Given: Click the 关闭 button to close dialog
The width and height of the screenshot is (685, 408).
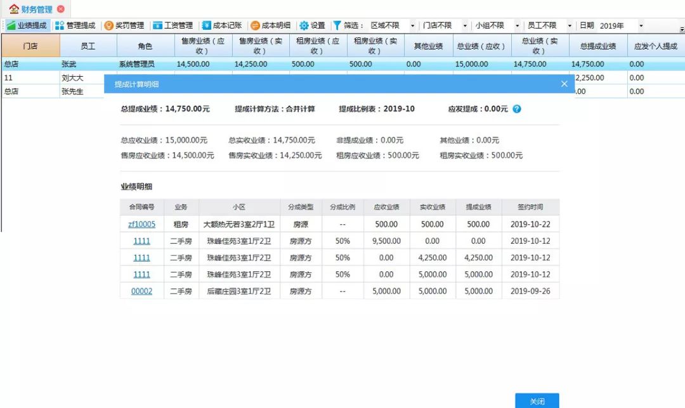Looking at the screenshot, I should 537,400.
